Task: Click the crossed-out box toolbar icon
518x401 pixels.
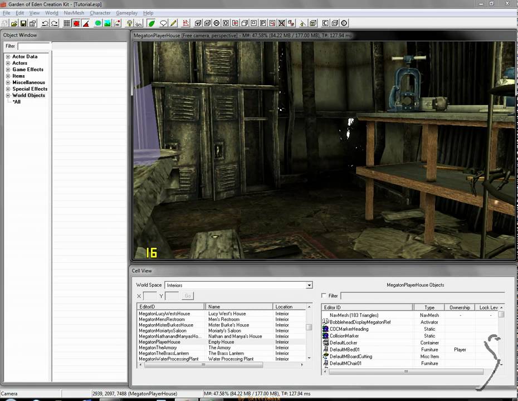Action: click(281, 23)
